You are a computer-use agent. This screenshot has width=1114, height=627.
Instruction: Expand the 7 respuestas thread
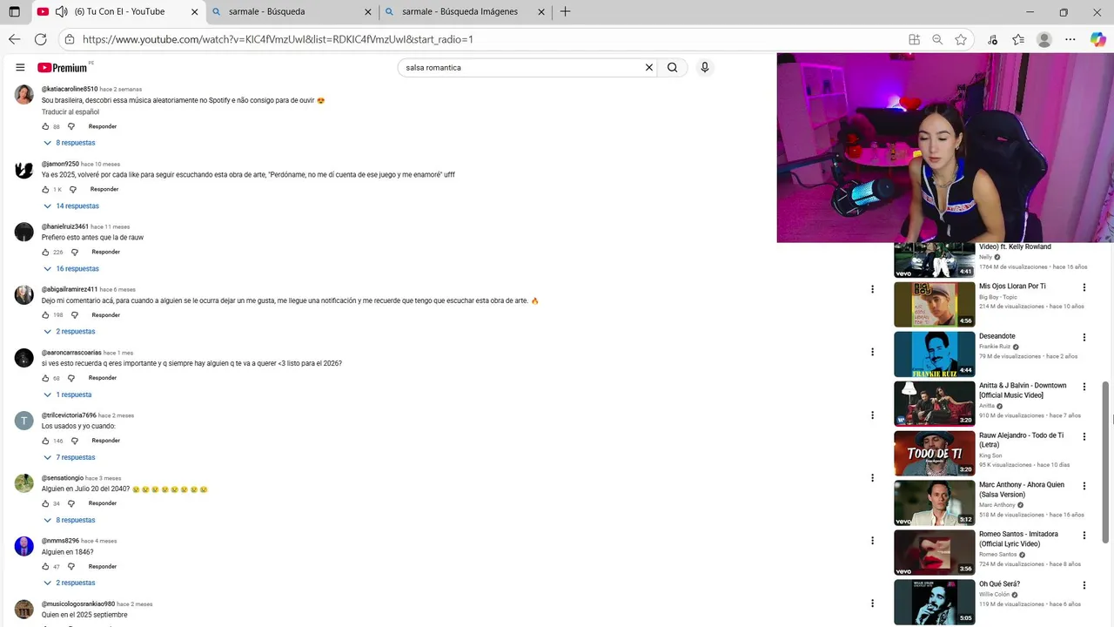click(x=70, y=457)
